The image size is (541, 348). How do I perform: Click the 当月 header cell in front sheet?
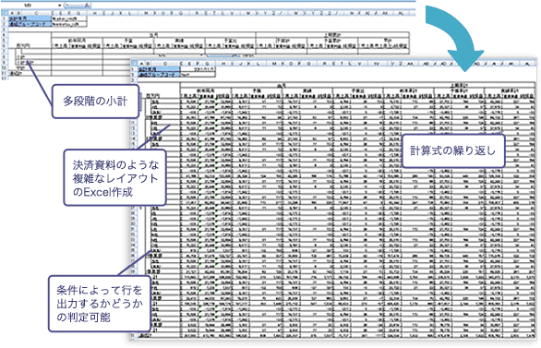click(x=282, y=85)
